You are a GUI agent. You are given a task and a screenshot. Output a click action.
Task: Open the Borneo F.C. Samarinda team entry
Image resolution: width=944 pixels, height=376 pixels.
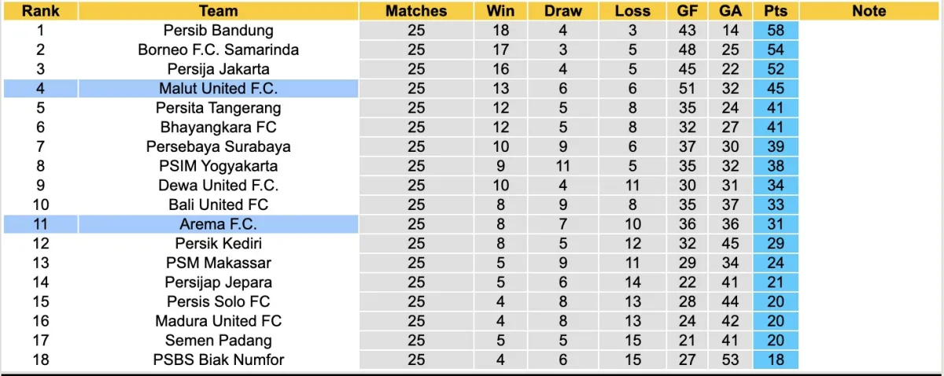[218, 50]
